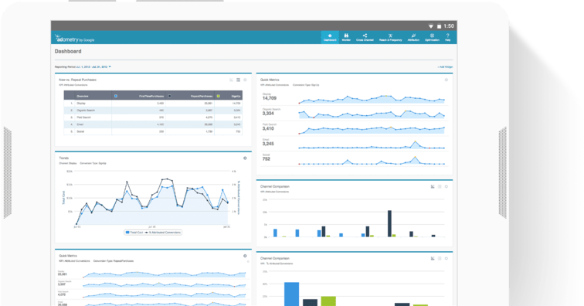Open upper Channel Comparison widget settings gear
The width and height of the screenshot is (584, 306).
pyautogui.click(x=446, y=186)
